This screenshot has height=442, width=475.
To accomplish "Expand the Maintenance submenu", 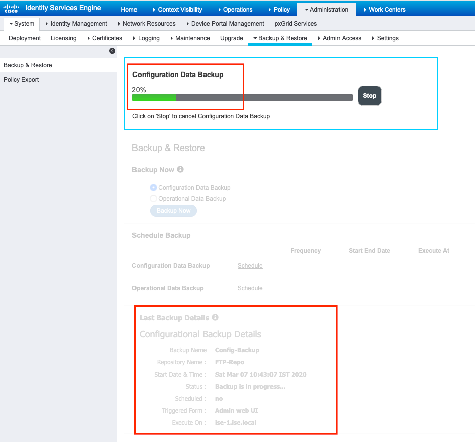I will click(190, 38).
